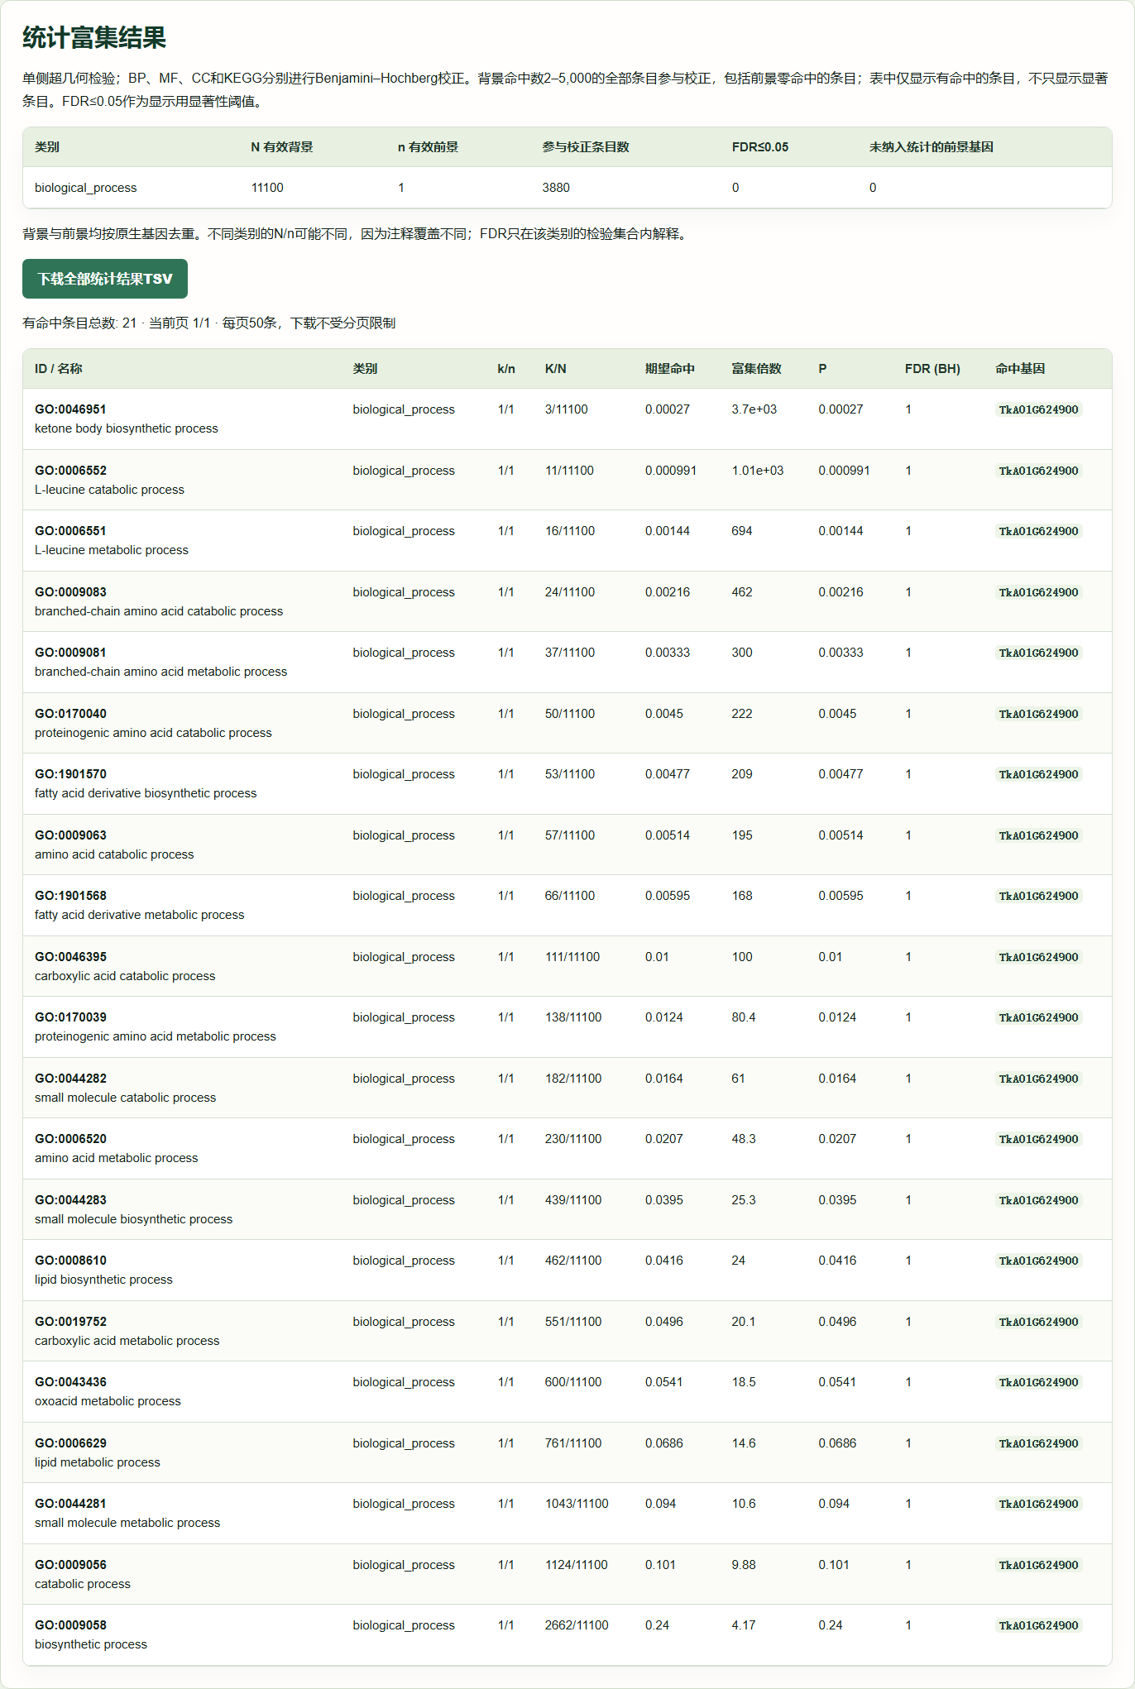The image size is (1135, 1689).
Task: Click gene tag in GO:0009058 row
Action: click(1038, 1625)
